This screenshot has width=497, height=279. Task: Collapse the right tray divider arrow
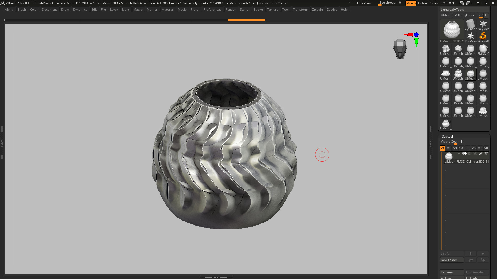(430, 142)
